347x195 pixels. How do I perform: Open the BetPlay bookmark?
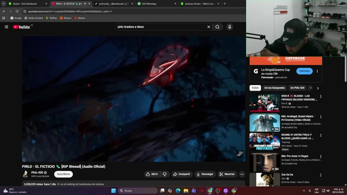(x=51, y=18)
